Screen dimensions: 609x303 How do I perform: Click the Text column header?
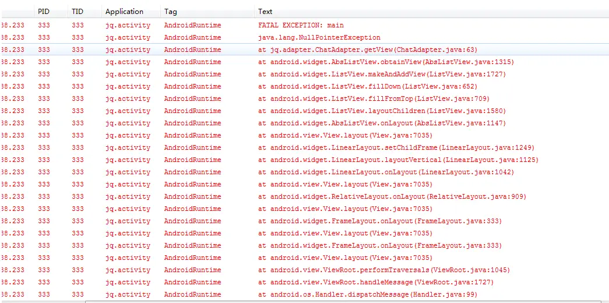(x=431, y=12)
